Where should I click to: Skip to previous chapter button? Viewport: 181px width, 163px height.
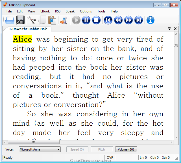pos(108,20)
